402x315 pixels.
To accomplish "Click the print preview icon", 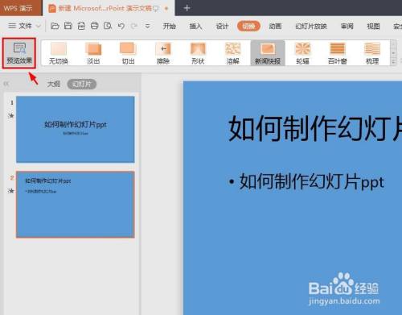I will click(108, 26).
